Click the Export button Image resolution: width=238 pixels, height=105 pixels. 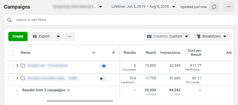(x=42, y=36)
